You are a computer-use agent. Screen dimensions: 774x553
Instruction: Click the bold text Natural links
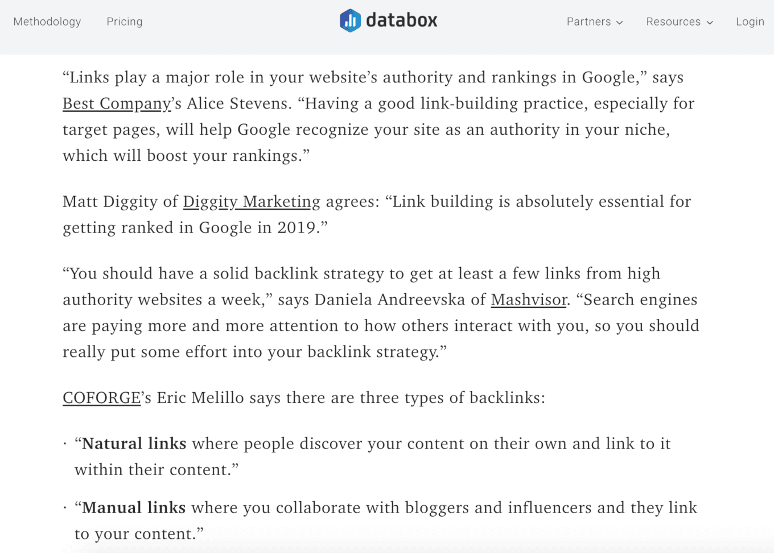[x=133, y=443]
